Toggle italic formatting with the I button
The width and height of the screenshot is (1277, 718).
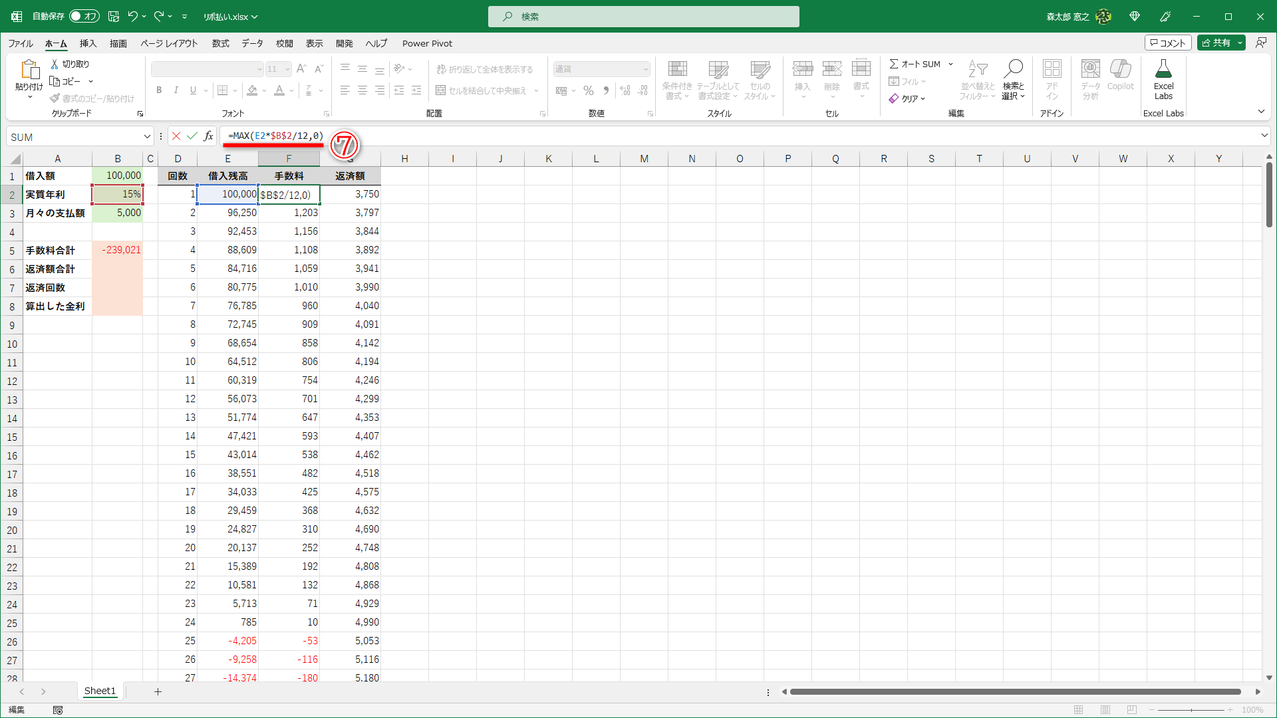[x=176, y=90]
